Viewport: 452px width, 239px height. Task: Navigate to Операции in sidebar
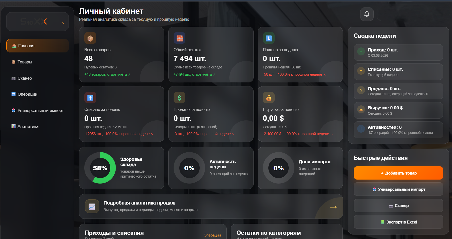click(x=38, y=94)
